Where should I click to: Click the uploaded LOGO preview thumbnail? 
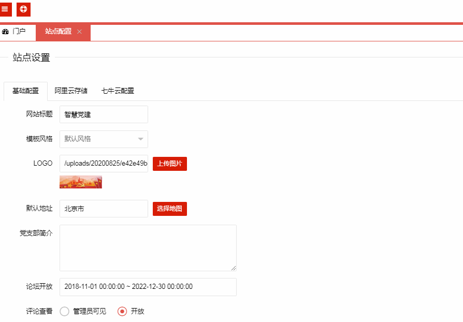(x=81, y=182)
